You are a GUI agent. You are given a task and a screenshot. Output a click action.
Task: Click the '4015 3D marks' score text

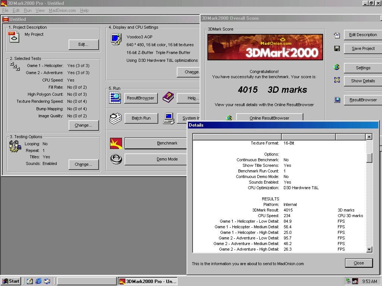pos(272,90)
